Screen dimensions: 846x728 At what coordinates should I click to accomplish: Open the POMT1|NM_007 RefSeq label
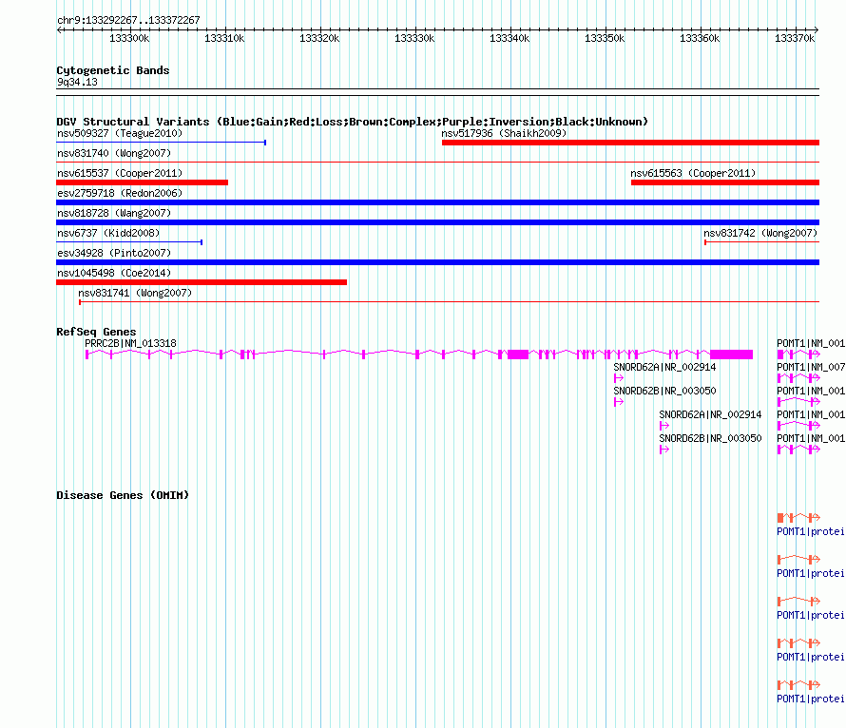point(811,367)
